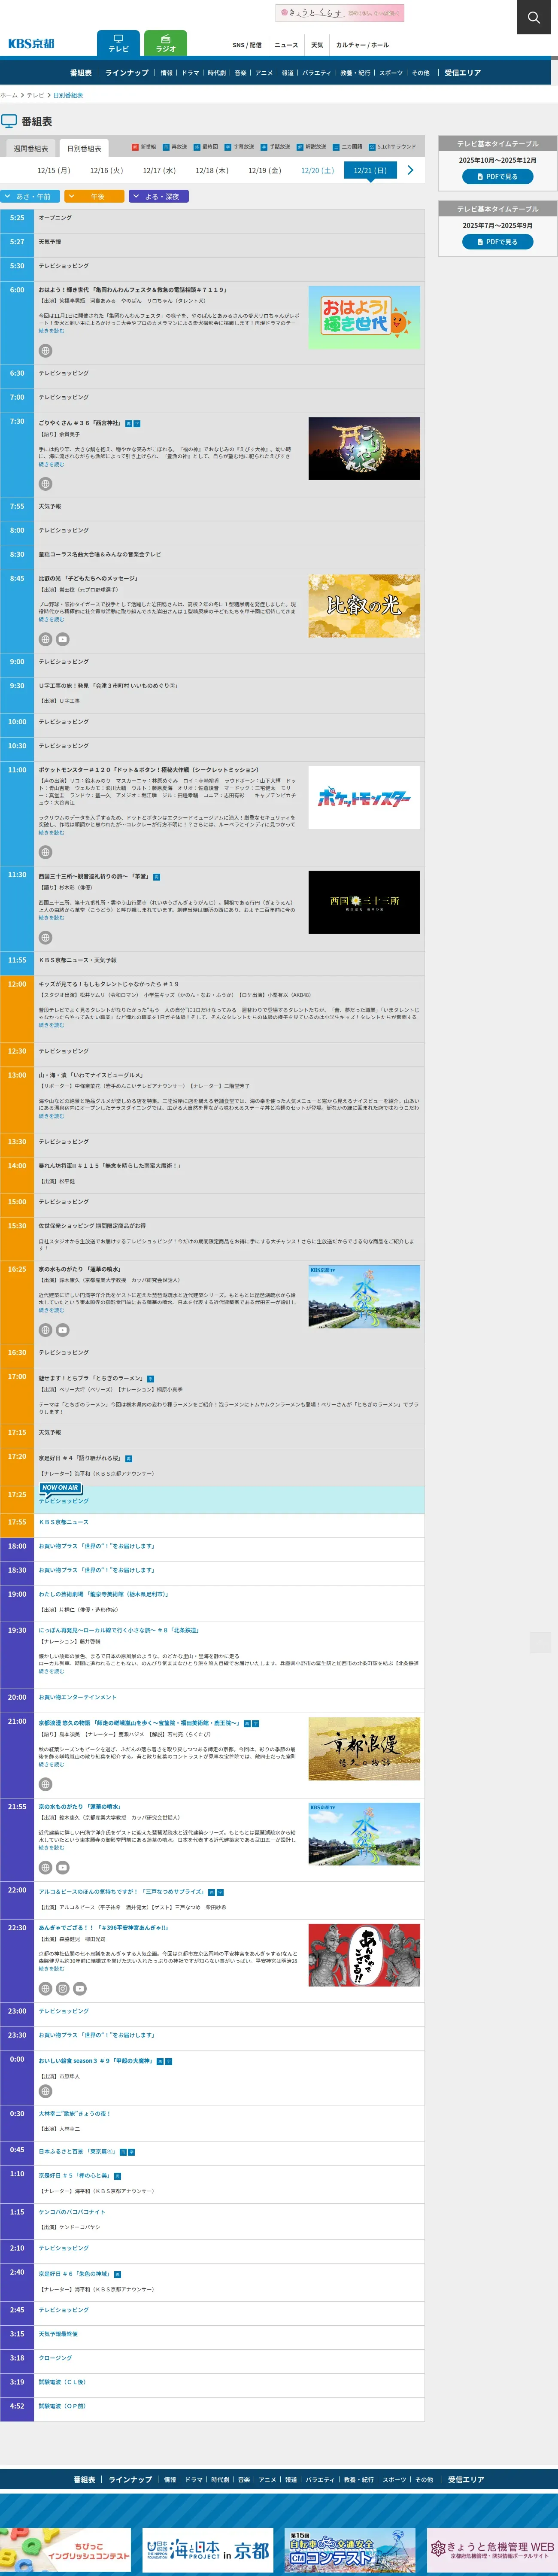The image size is (558, 2576).
Task: Open the search magnifier icon
Action: 533,17
